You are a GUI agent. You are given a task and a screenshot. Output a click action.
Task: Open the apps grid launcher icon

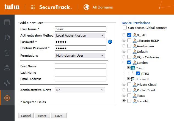[33, 7]
